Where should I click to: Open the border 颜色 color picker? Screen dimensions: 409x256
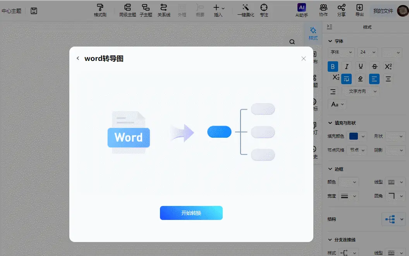click(x=349, y=182)
